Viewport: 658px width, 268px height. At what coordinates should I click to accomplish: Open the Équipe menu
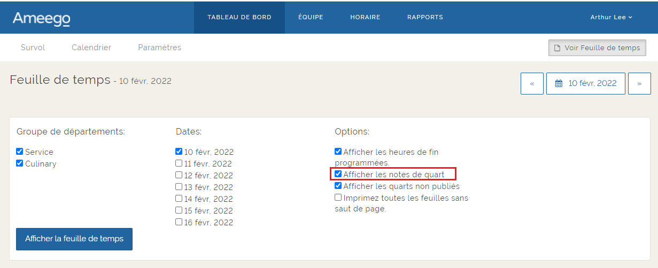coord(311,17)
